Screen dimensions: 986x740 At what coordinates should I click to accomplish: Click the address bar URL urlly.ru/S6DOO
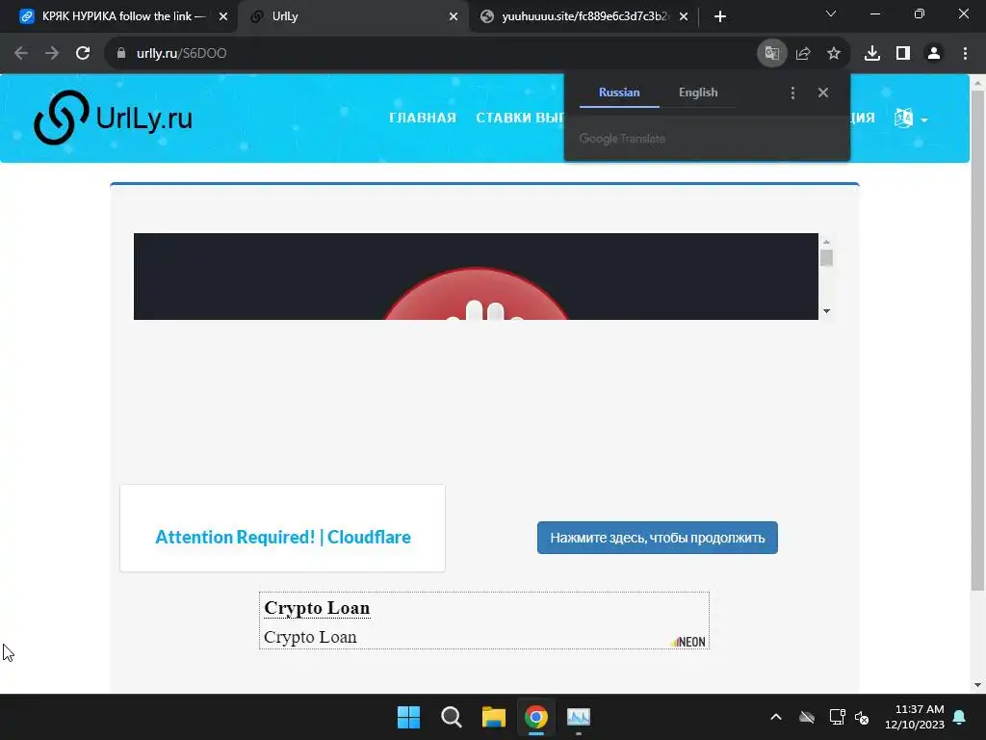tap(181, 54)
